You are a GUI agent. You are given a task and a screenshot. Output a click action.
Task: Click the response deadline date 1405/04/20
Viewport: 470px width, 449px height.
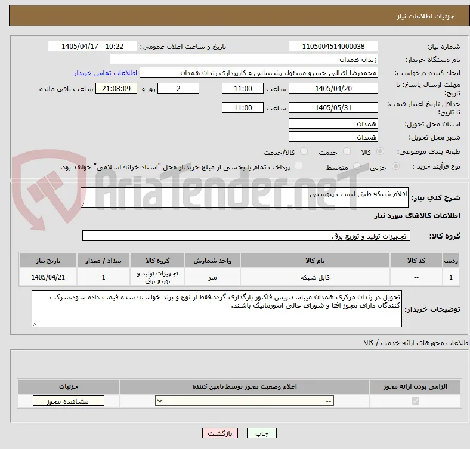333,88
